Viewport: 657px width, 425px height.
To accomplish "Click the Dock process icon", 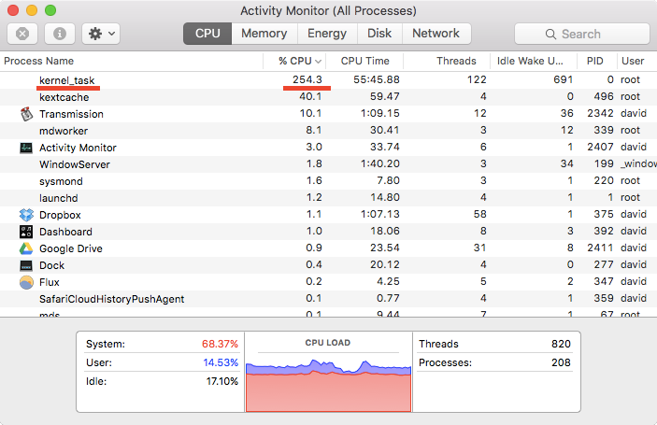I will (x=26, y=265).
